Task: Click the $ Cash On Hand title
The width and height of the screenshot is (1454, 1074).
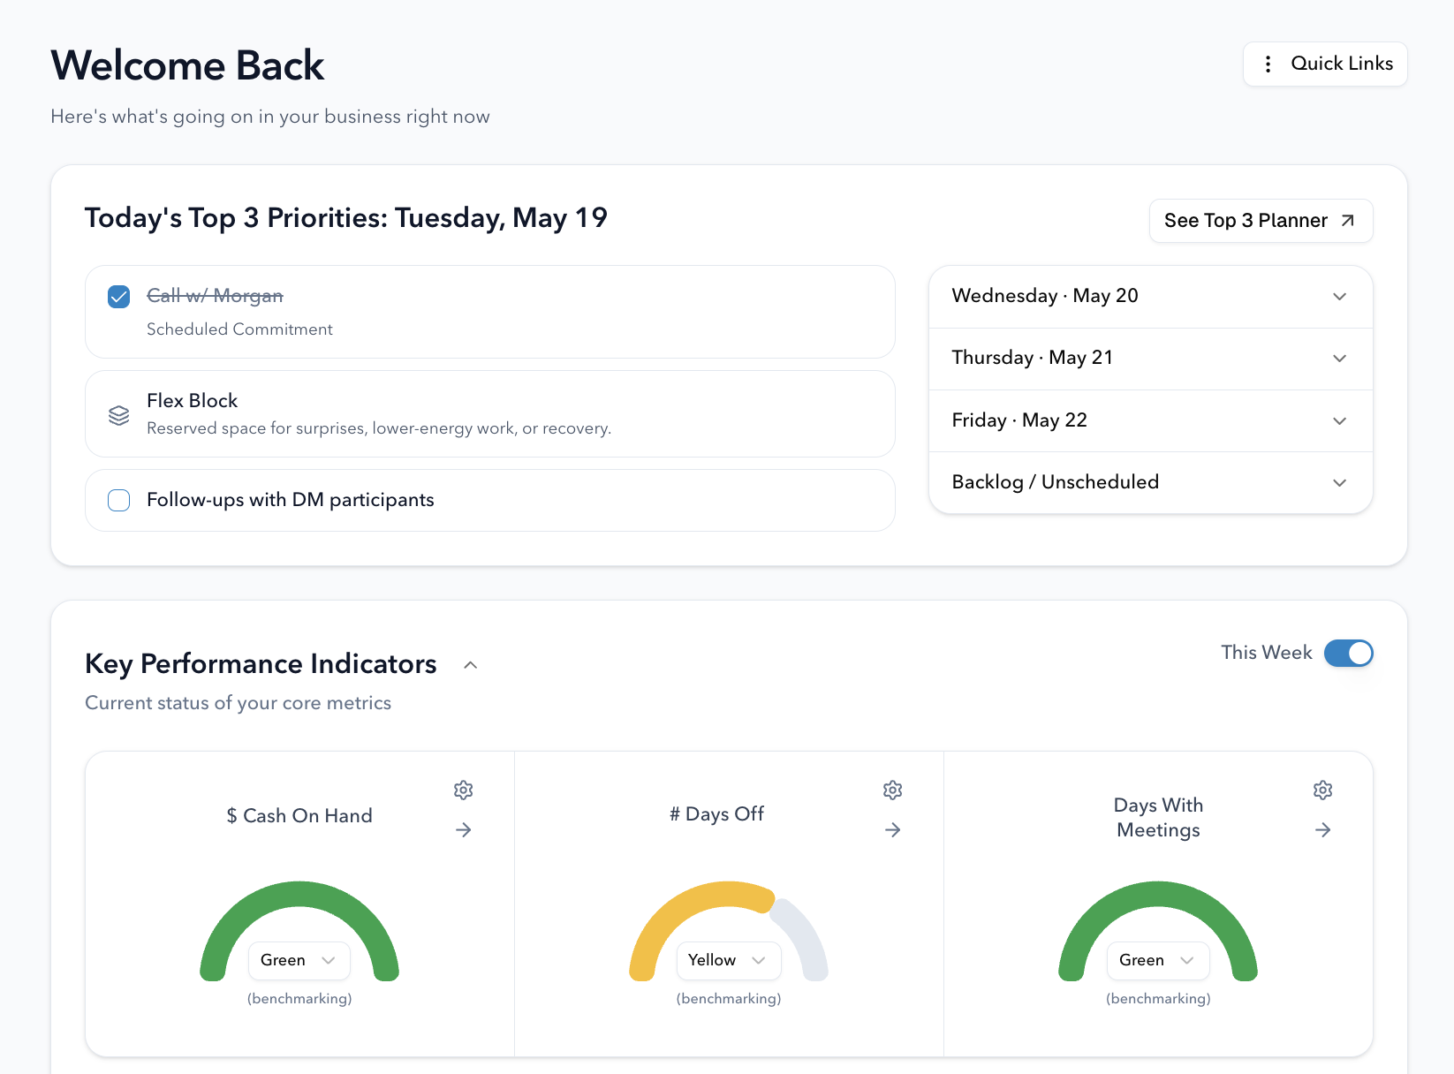Action: tap(299, 816)
